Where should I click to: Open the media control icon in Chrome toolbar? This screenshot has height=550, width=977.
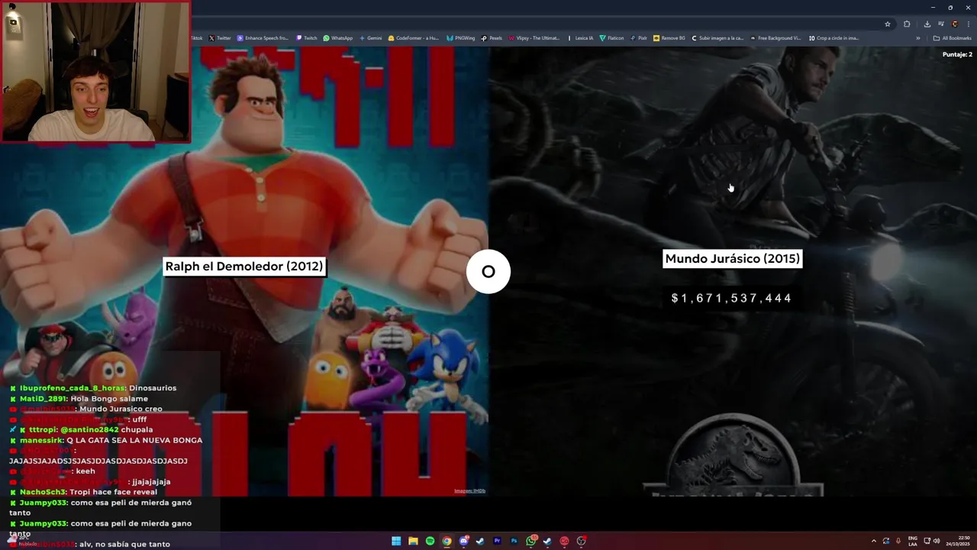tap(941, 24)
